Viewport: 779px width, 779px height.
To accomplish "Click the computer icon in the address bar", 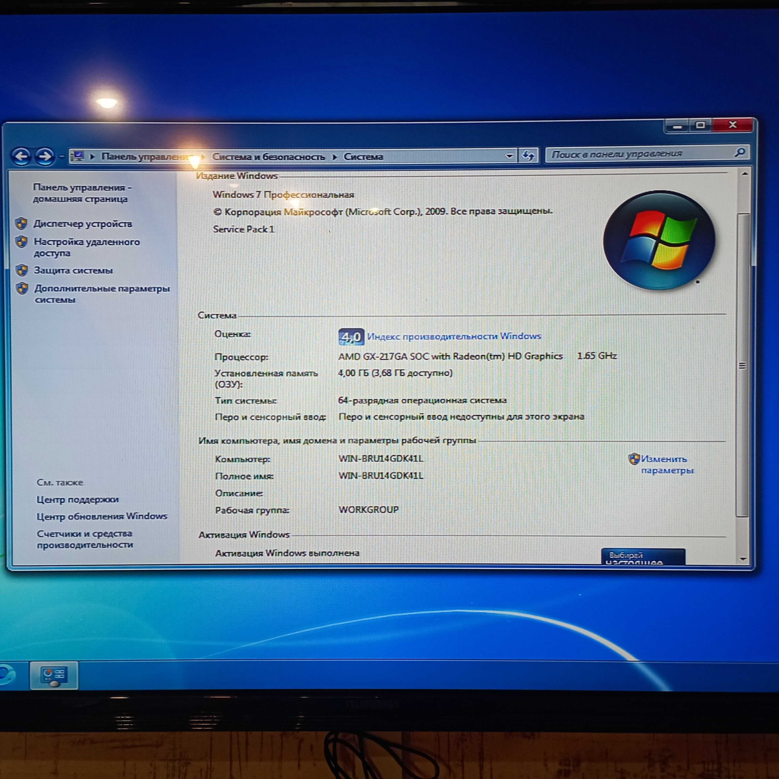I will tap(77, 156).
